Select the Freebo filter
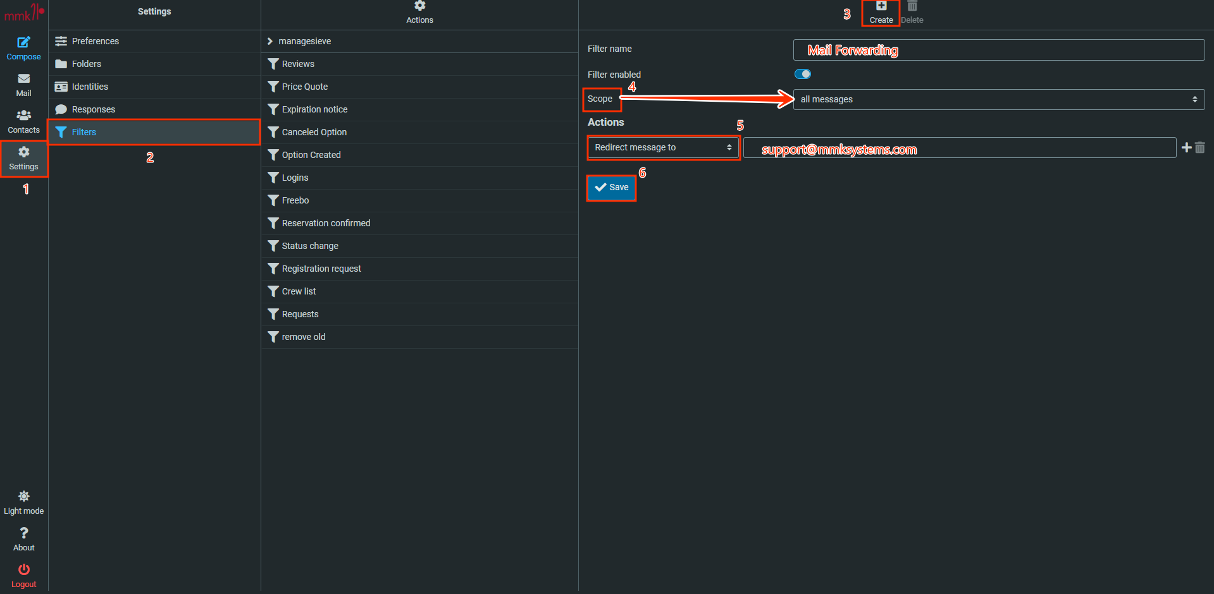The image size is (1214, 594). tap(420, 200)
